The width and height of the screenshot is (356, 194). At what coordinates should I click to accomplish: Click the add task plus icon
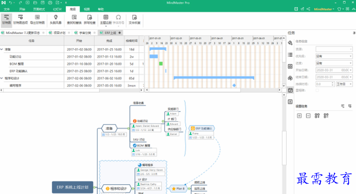(299, 116)
